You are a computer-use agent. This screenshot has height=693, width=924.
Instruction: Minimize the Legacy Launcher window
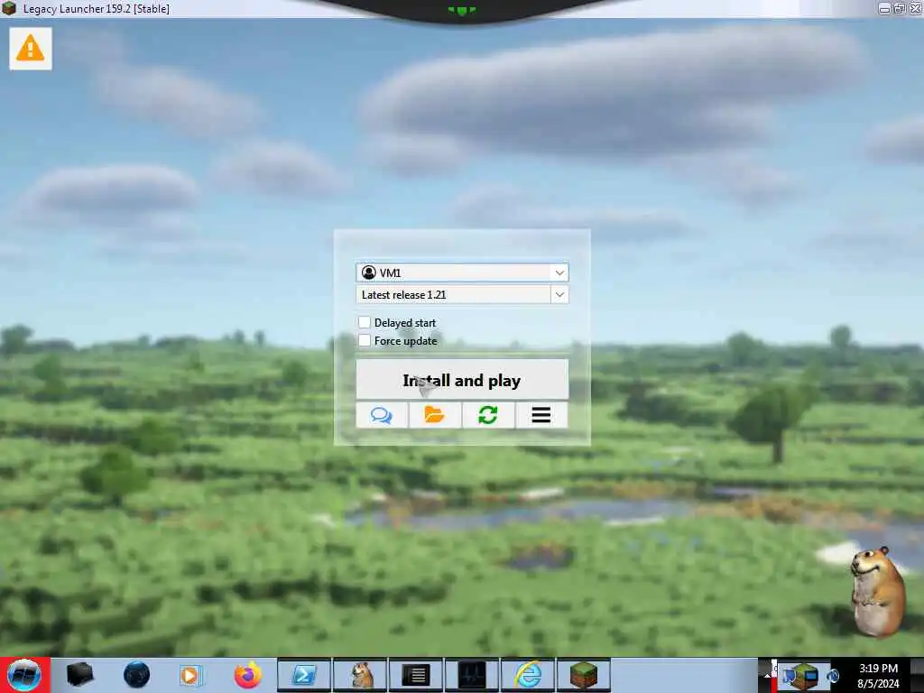884,8
